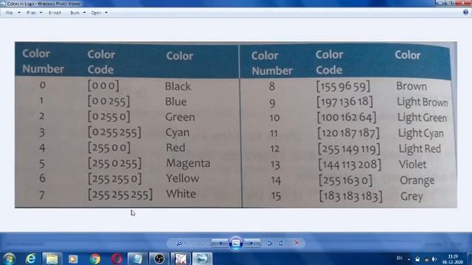Click the code "[255 163 0]"
The image size is (472, 265).
tap(346, 180)
